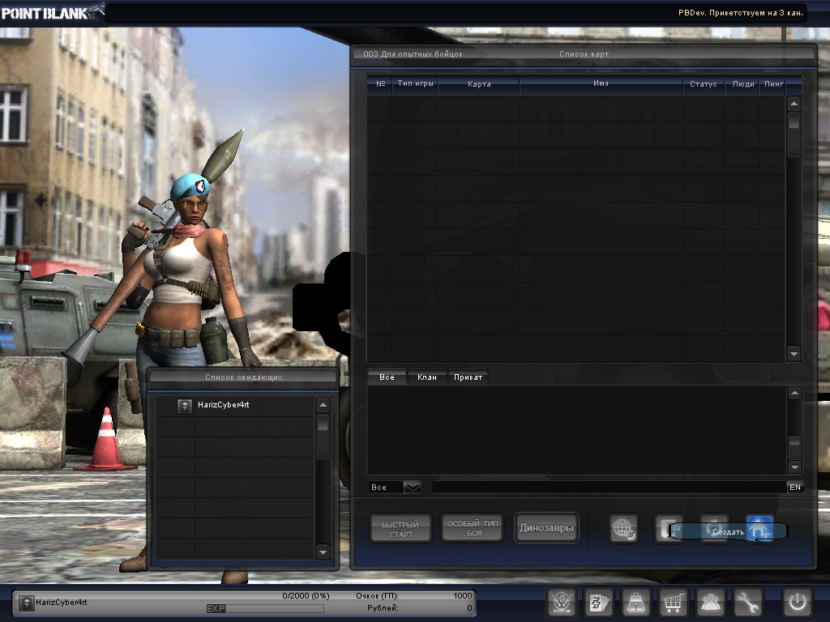
Task: Open the backpack inventory icon
Action: [x=635, y=602]
